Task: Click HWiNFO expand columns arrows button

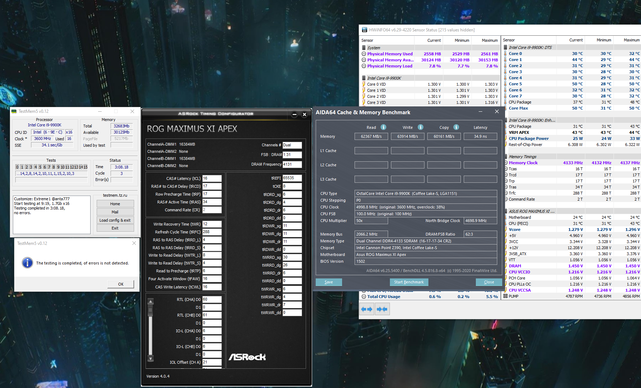Action: 367,309
